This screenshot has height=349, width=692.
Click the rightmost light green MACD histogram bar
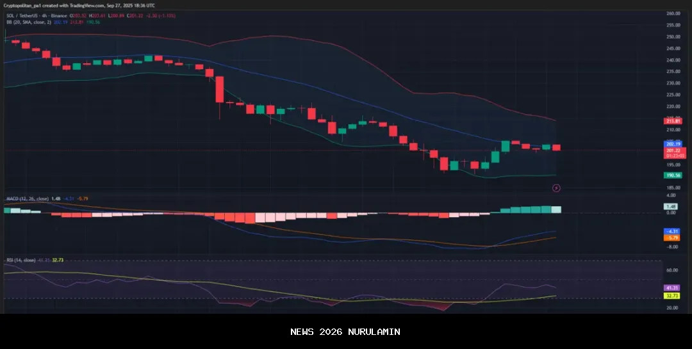point(556,209)
